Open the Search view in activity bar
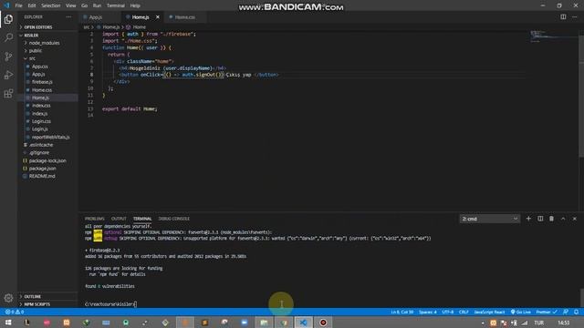This screenshot has height=328, width=584. [8, 37]
